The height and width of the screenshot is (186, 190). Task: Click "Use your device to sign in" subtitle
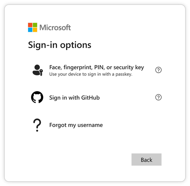tap(76, 74)
